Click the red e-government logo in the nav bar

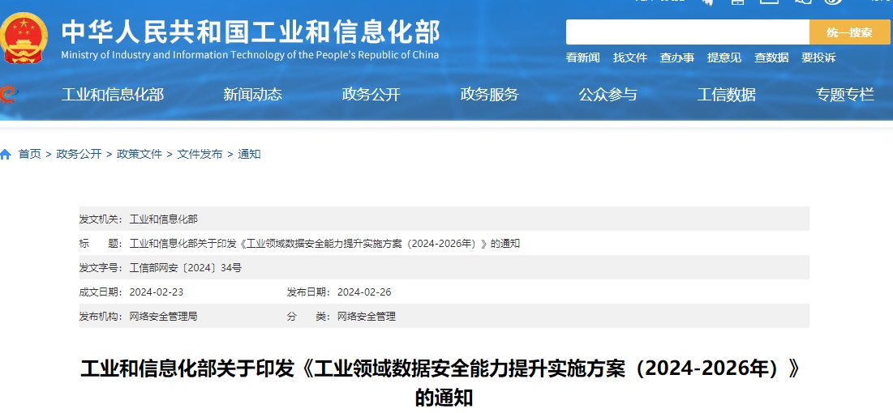tap(8, 95)
